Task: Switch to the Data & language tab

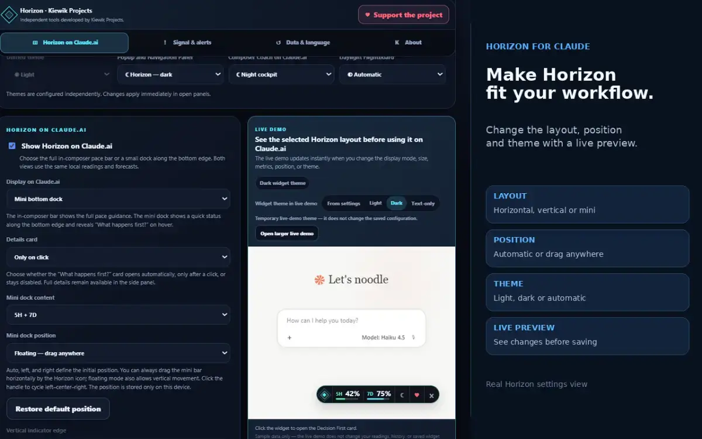Action: click(303, 43)
